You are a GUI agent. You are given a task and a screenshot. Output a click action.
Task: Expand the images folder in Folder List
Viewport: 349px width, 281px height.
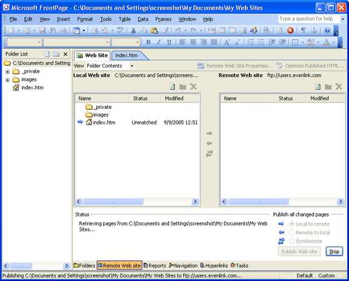7,80
